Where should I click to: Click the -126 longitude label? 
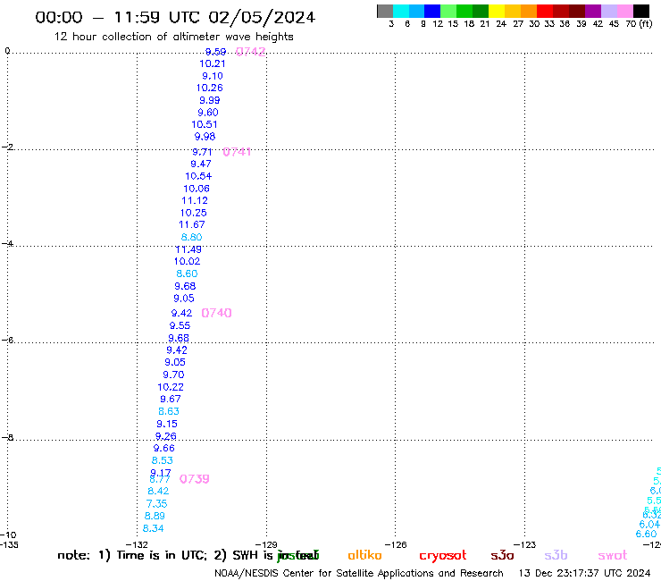pos(396,544)
